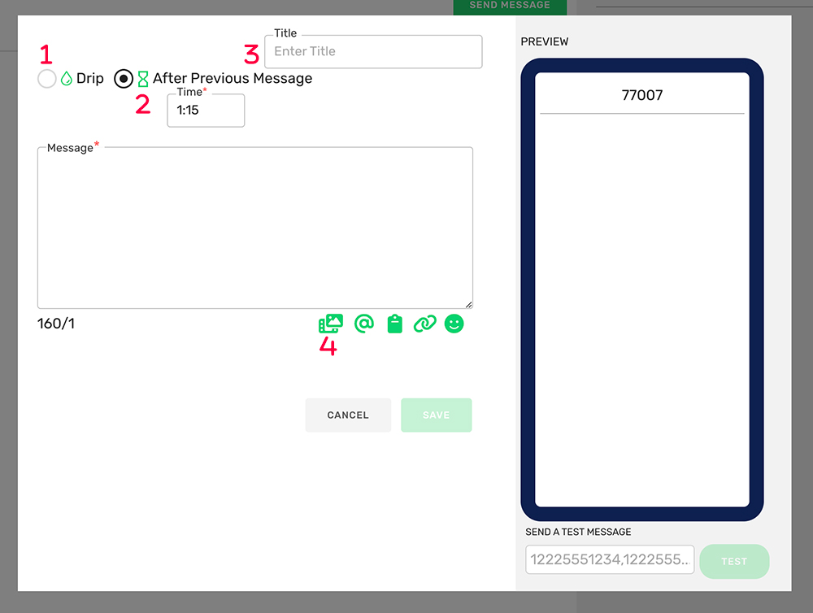Open the emoji smiley picker
This screenshot has height=613, width=813.
(454, 324)
